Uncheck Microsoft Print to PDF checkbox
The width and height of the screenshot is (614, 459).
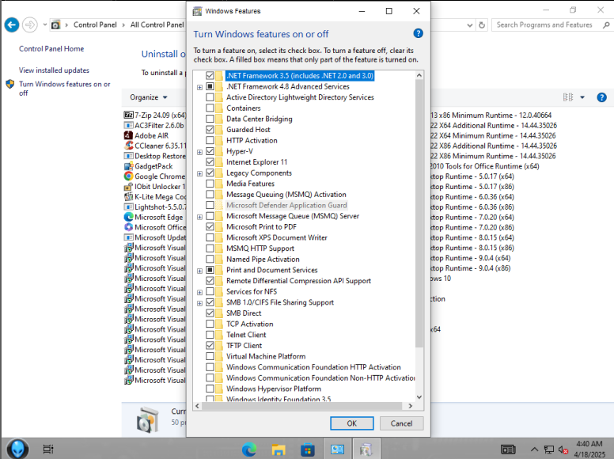[x=210, y=227]
